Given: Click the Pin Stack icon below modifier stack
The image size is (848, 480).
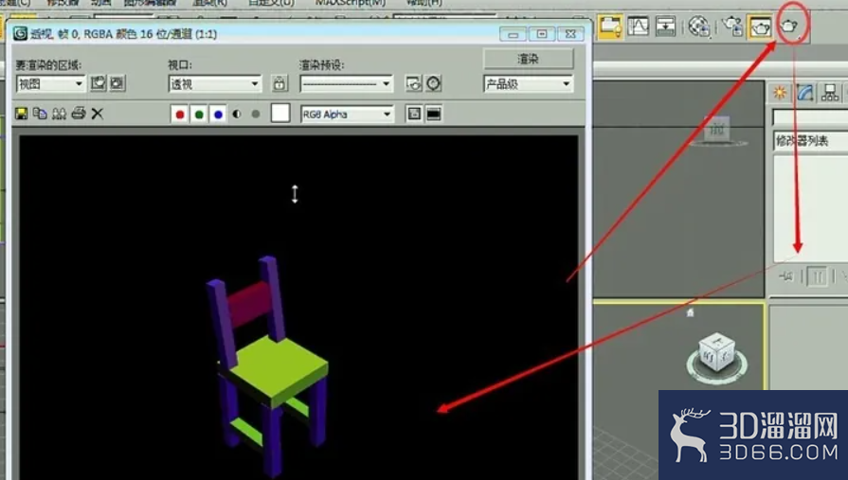Looking at the screenshot, I should (786, 276).
